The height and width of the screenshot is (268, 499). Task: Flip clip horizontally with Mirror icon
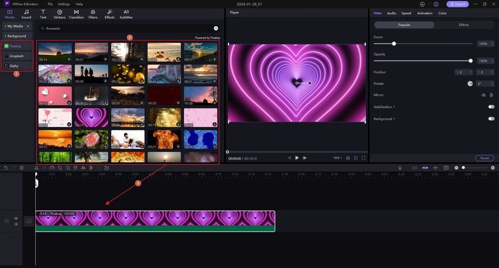click(483, 95)
